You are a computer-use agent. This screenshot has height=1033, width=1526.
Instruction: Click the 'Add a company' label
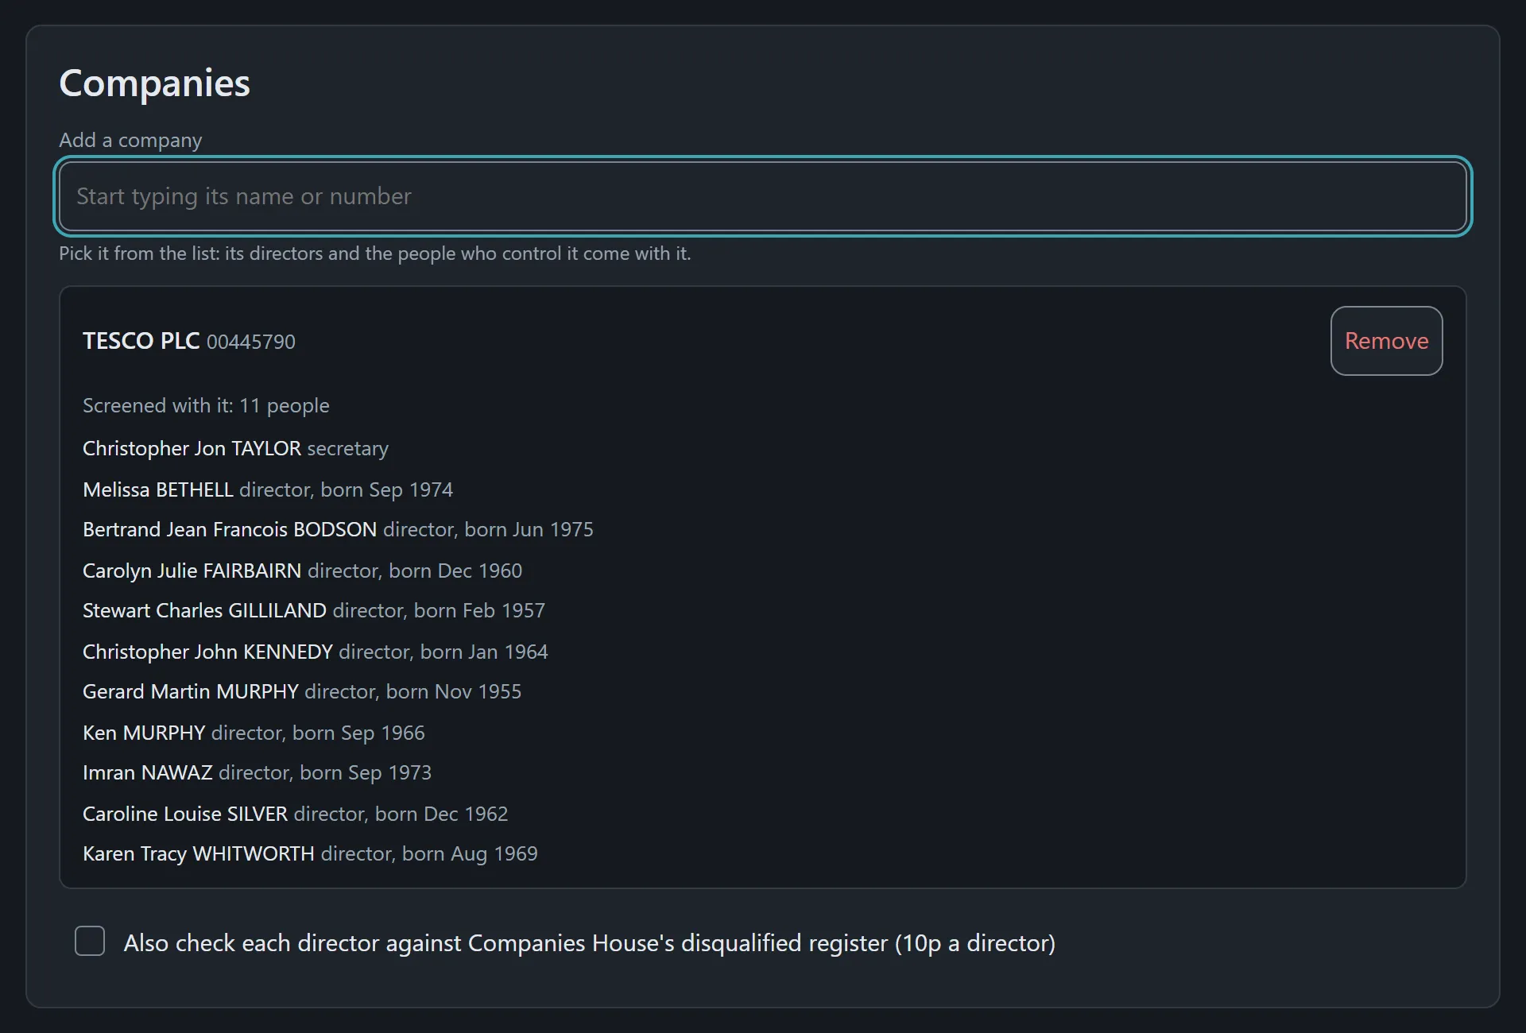(x=130, y=140)
